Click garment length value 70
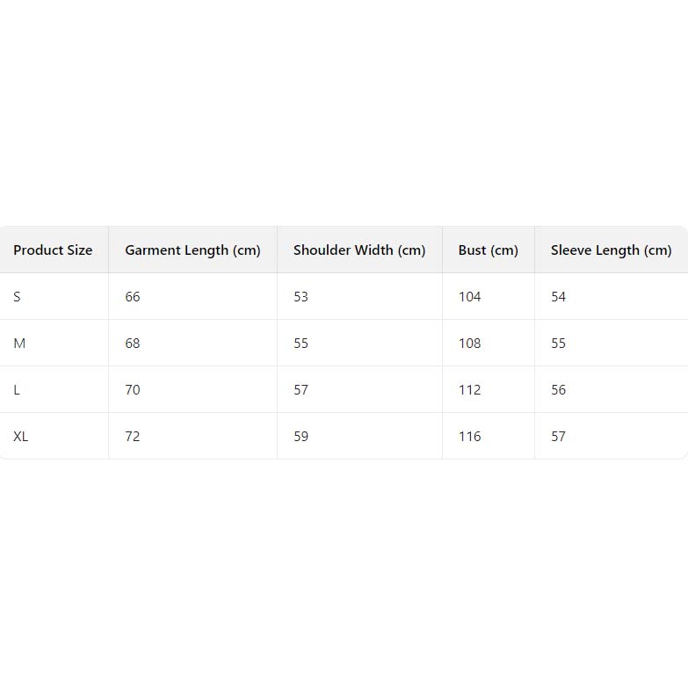688x688 pixels. click(x=133, y=390)
